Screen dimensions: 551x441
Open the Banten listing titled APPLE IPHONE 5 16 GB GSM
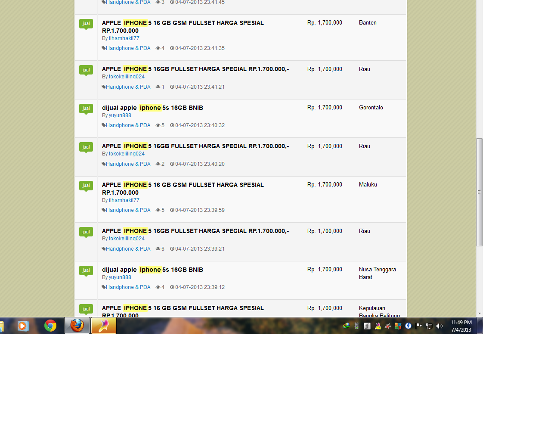183,27
